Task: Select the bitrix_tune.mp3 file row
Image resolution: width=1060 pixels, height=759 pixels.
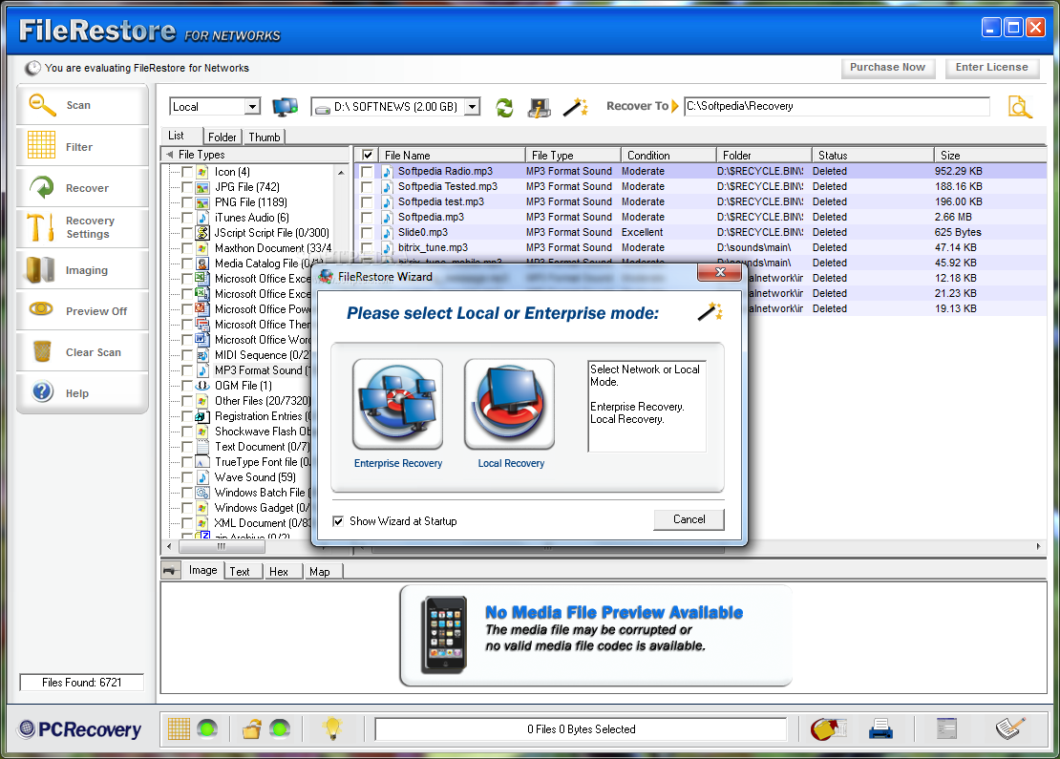Action: pyautogui.click(x=700, y=248)
